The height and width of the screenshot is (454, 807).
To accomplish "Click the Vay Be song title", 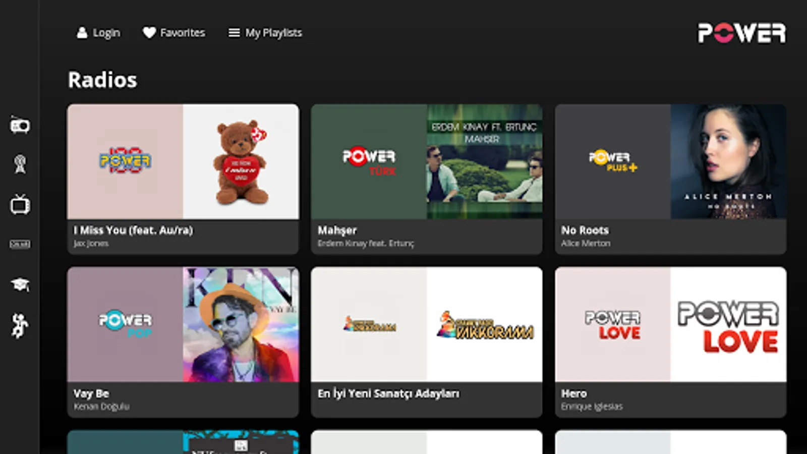I will point(91,393).
